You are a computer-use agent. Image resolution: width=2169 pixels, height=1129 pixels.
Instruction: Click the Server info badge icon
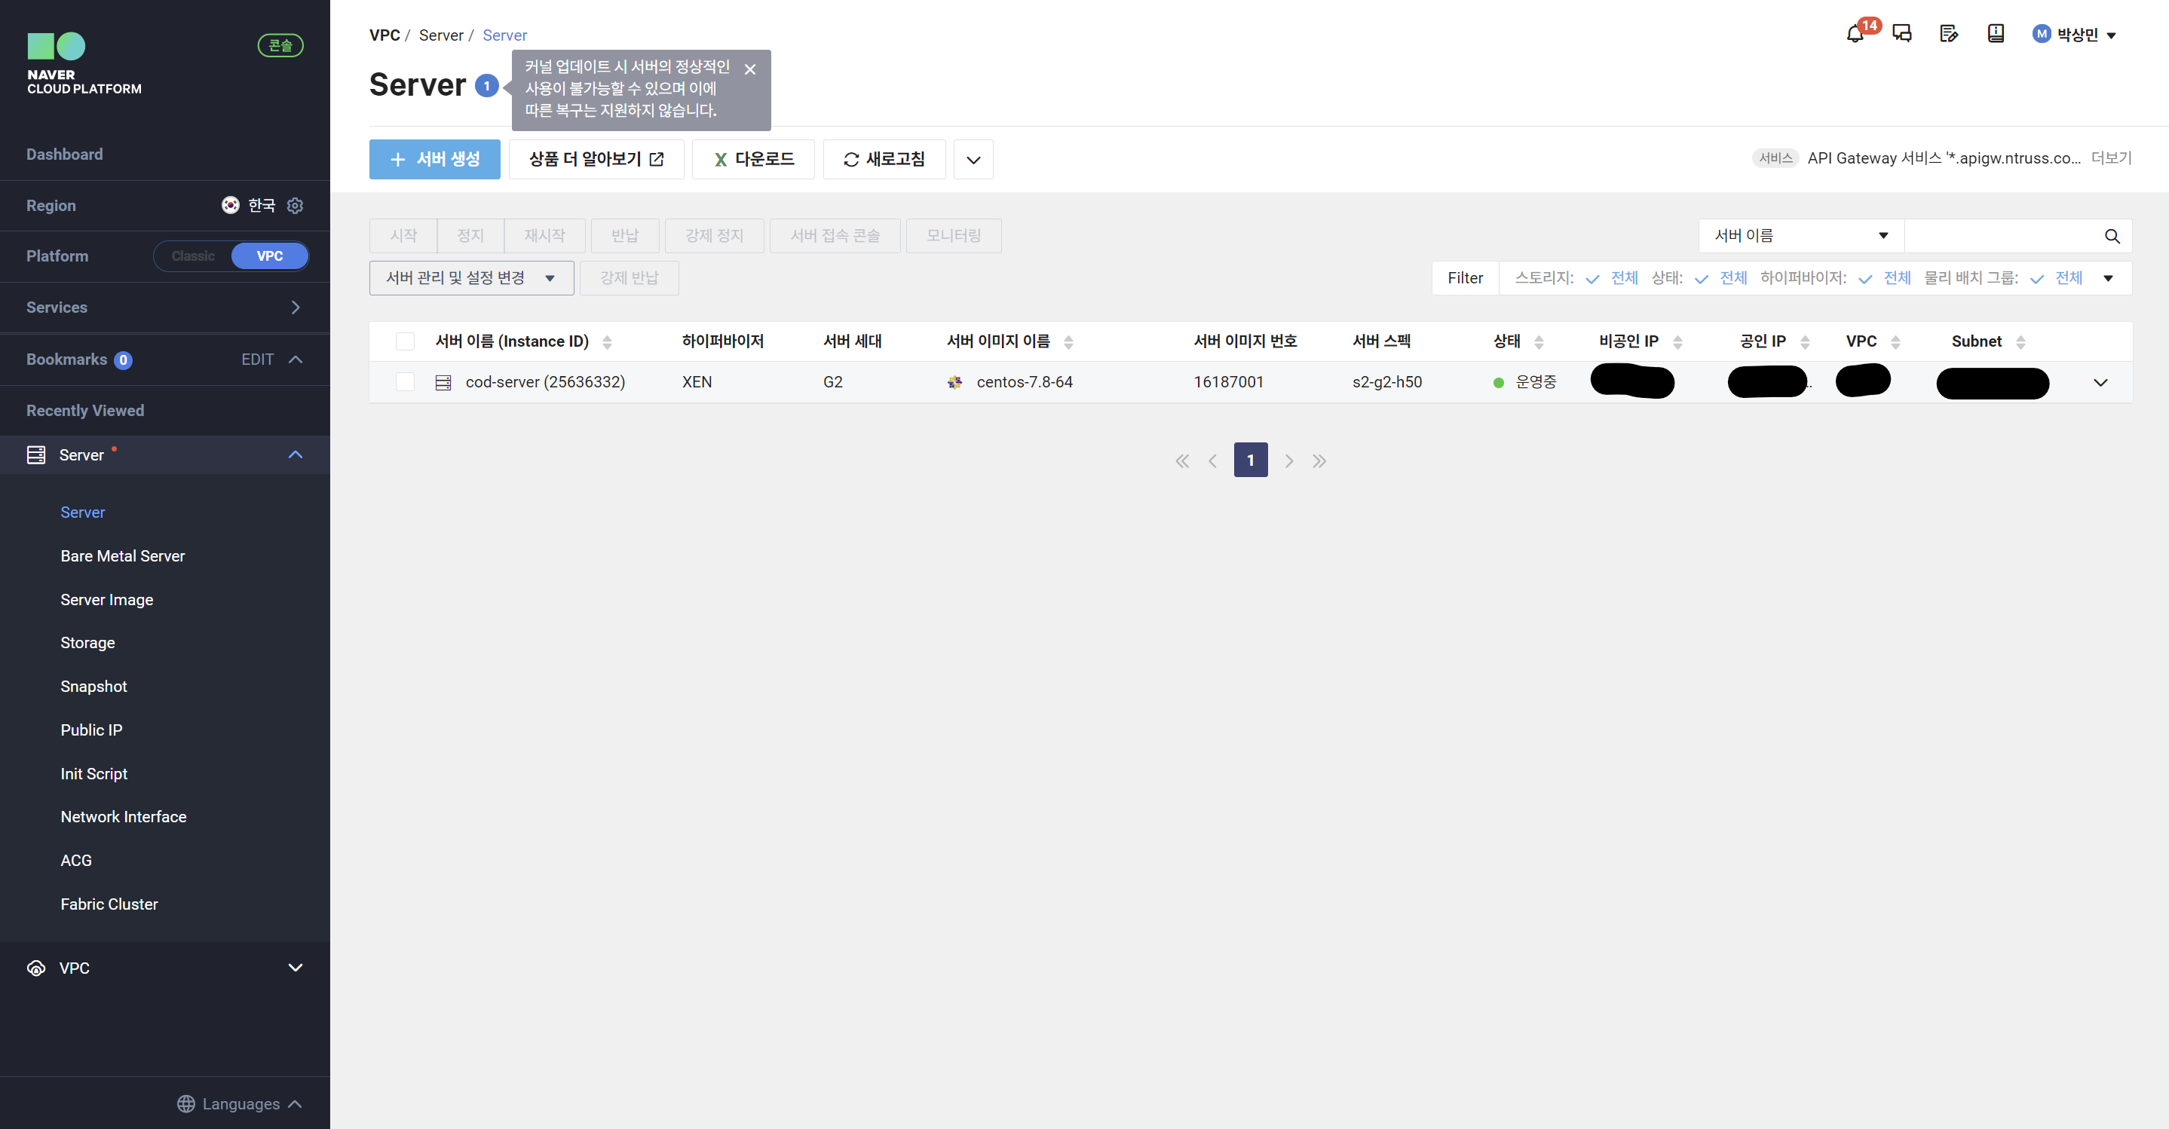pyautogui.click(x=486, y=86)
